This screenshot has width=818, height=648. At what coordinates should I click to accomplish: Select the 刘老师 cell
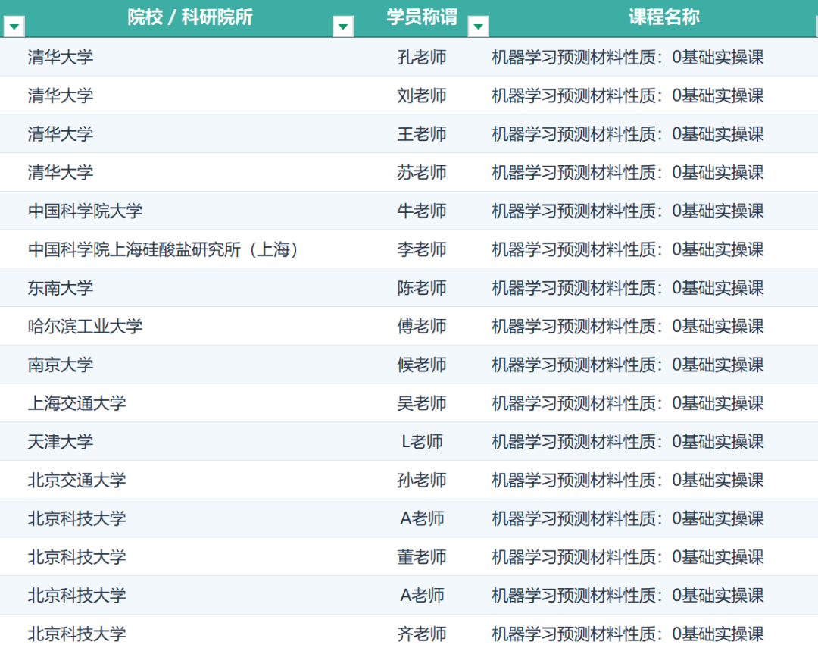click(422, 95)
